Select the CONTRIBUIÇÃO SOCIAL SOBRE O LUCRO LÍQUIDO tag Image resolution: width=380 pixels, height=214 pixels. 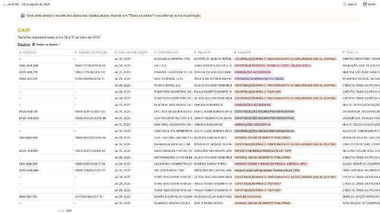click(x=272, y=65)
